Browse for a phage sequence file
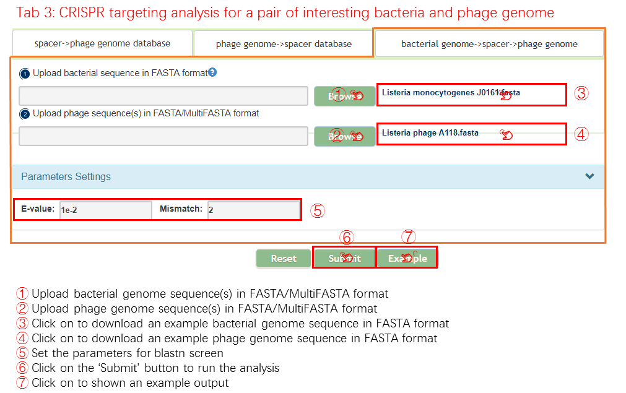This screenshot has height=393, width=626. click(x=344, y=136)
